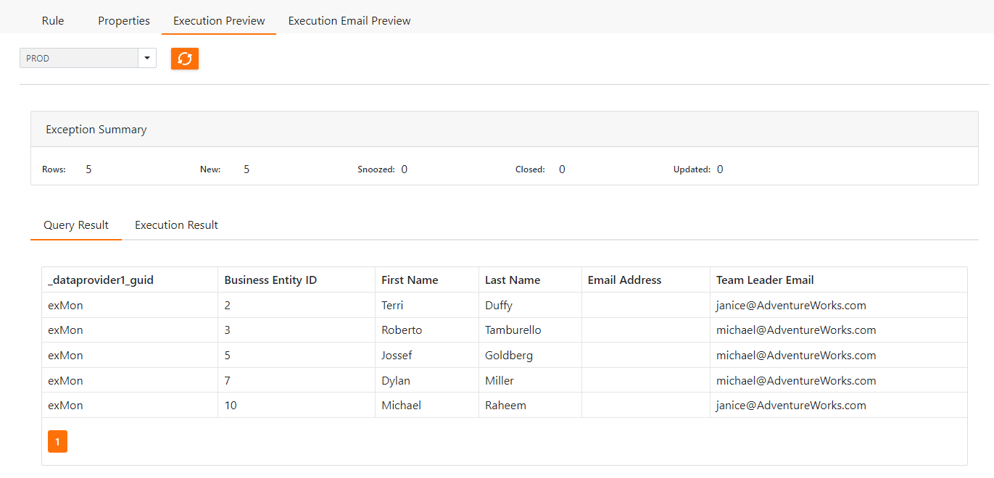Select the Query Result tab
The height and width of the screenshot is (478, 994).
(x=76, y=225)
